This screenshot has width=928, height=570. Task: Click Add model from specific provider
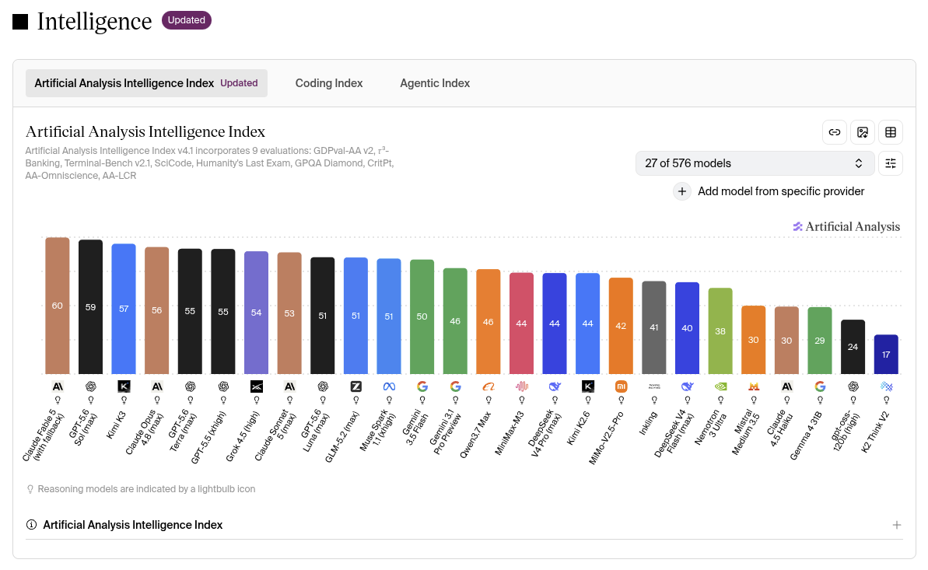click(781, 191)
